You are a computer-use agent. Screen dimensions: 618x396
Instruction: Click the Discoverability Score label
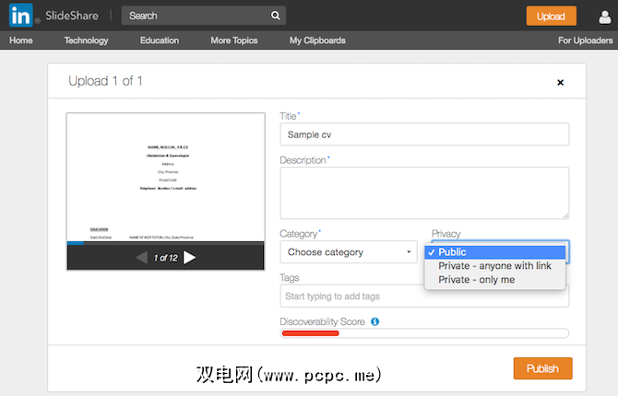[x=323, y=321]
